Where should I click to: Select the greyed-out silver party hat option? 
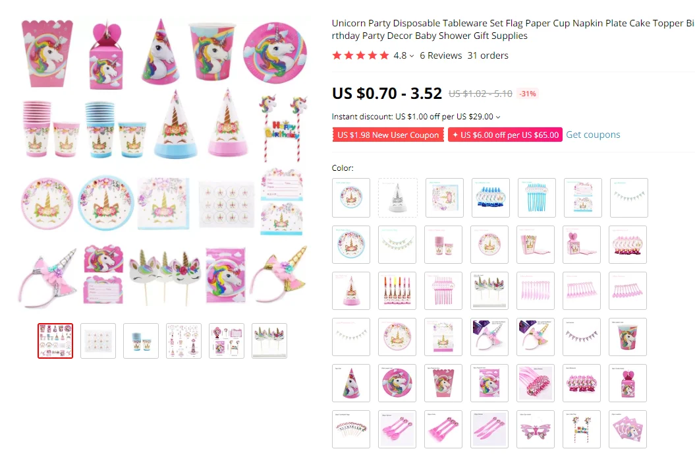pyautogui.click(x=398, y=198)
